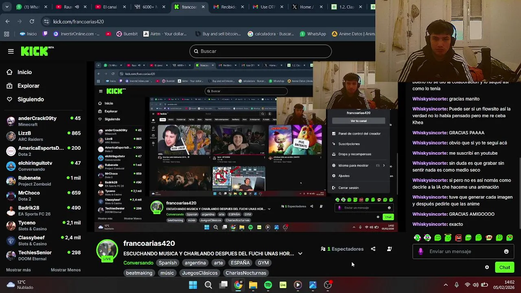This screenshot has height=293, width=521.
Task: Click the Inicio home icon in sidebar
Action: (x=9, y=72)
